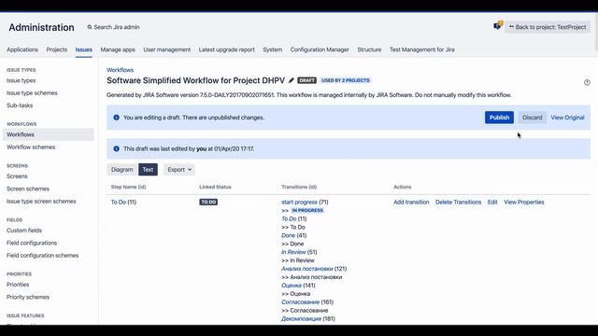Open Priorities in sidebar
598x336 pixels.
[x=18, y=285]
